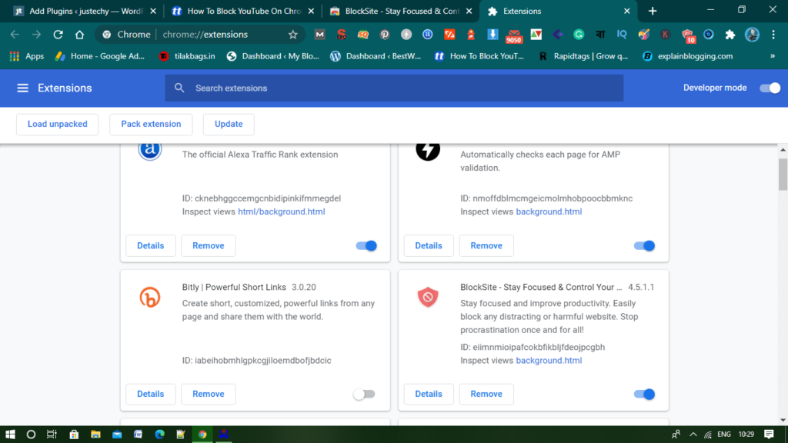Select the Extensions browser tab

click(x=558, y=11)
